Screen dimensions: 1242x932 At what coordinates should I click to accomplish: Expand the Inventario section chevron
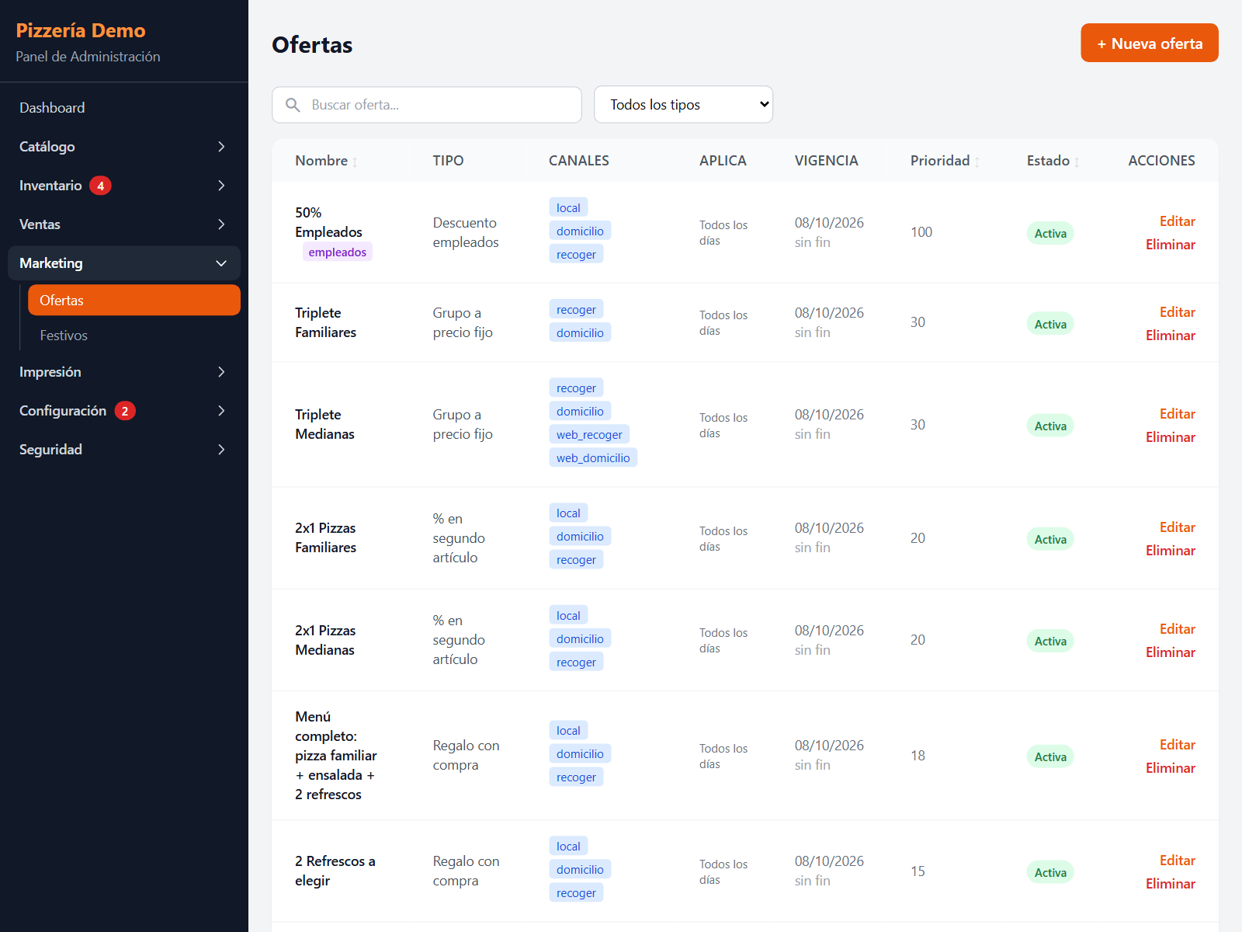221,186
